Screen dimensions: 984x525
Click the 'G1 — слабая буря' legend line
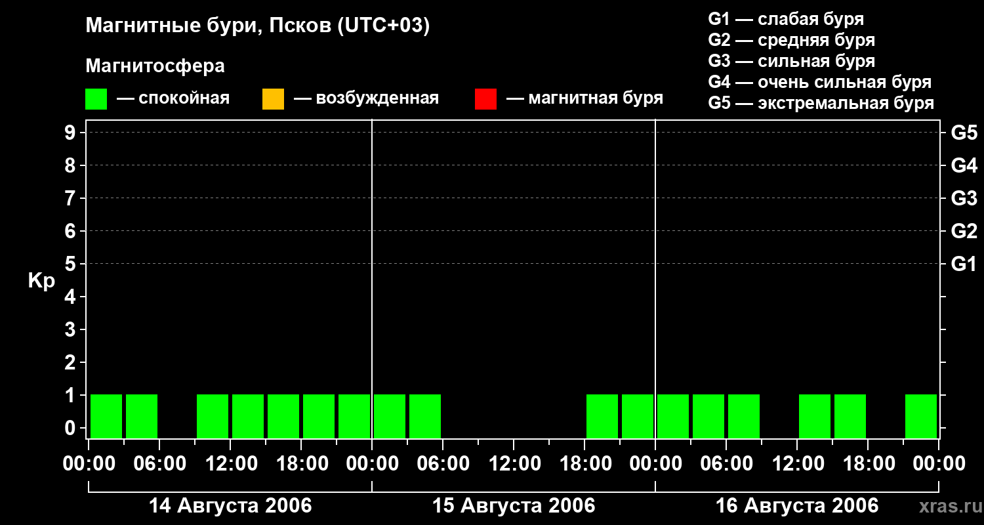pyautogui.click(x=786, y=19)
